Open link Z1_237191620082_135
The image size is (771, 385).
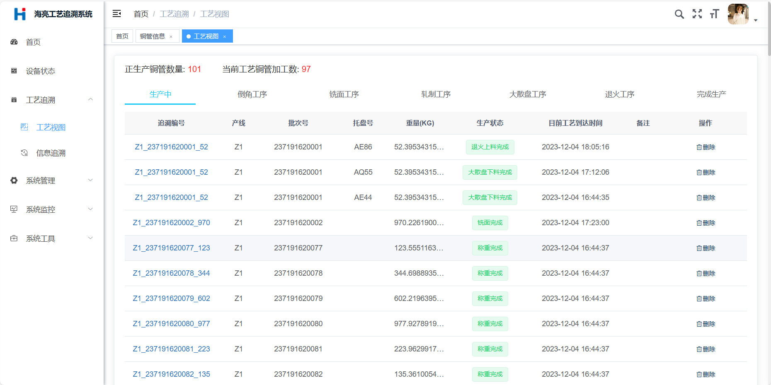[x=171, y=374]
